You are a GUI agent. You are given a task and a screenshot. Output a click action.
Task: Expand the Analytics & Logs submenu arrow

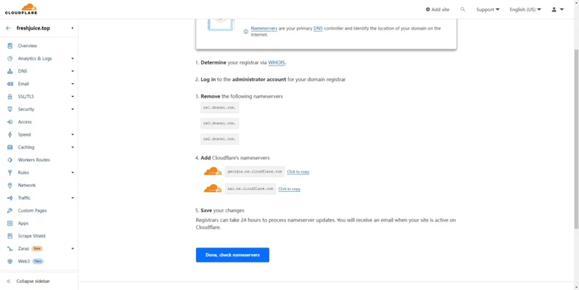[73, 59]
